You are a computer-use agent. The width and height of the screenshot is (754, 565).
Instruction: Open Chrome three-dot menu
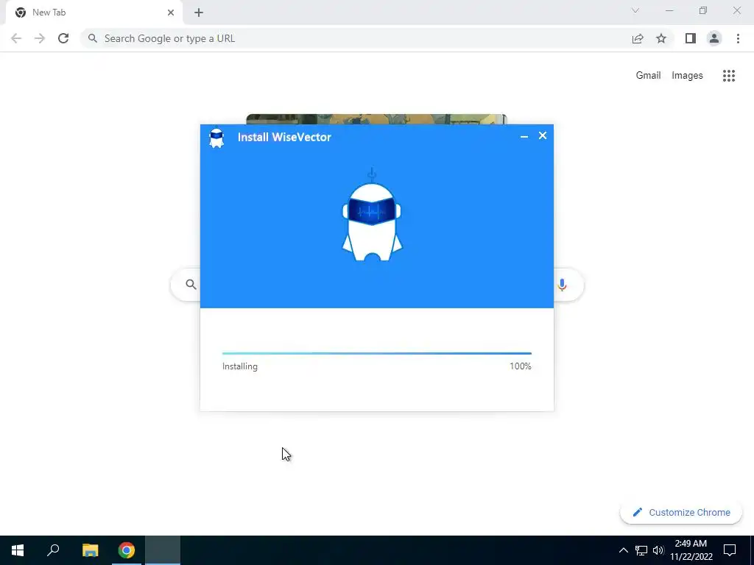(x=738, y=38)
